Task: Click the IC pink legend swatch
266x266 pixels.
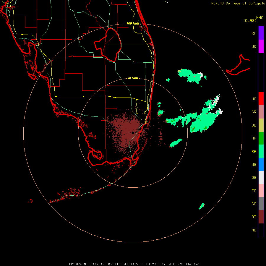Action: pos(261,191)
